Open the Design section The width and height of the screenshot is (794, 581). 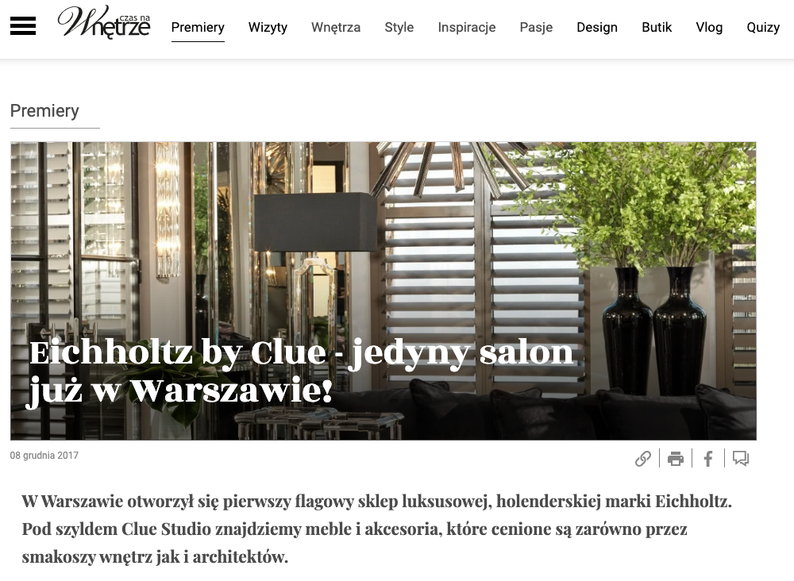pos(597,27)
